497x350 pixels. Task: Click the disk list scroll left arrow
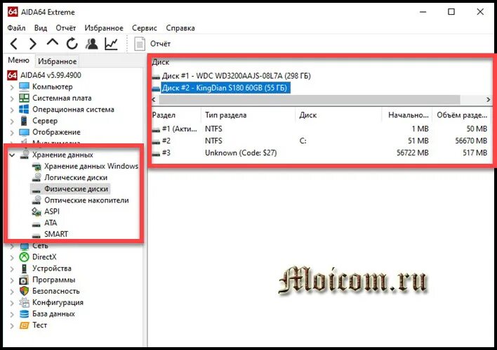tap(154, 100)
